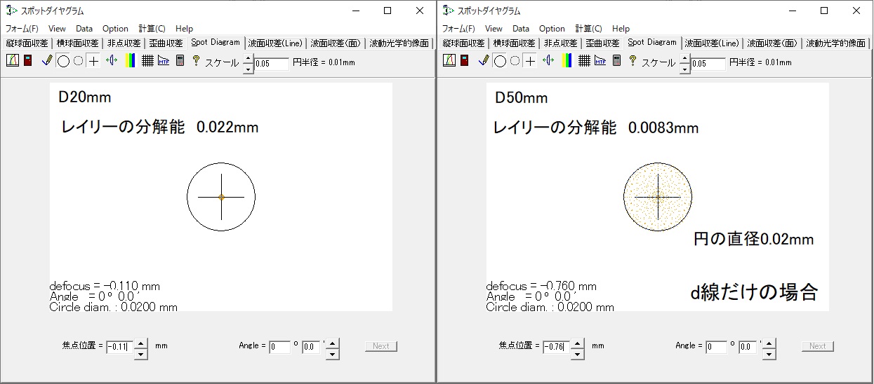This screenshot has width=874, height=384.
Task: Open the Option menu in left window
Action: click(x=115, y=29)
